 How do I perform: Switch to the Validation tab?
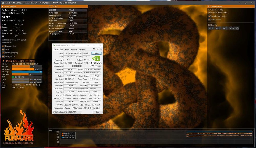[x=82, y=50]
